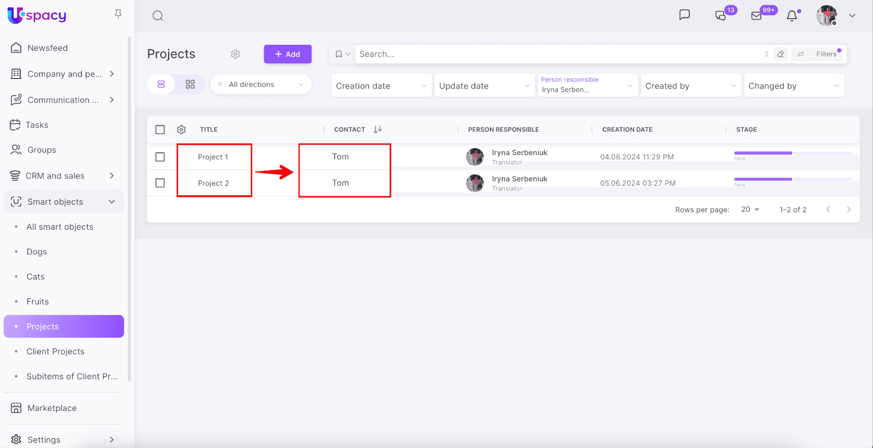The width and height of the screenshot is (873, 448).
Task: Click the search magnifier icon in top bar
Action: tap(158, 16)
